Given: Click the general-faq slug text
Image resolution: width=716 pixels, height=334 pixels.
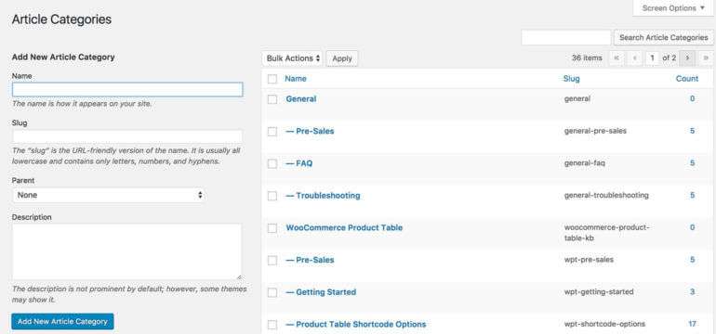Looking at the screenshot, I should (x=585, y=163).
